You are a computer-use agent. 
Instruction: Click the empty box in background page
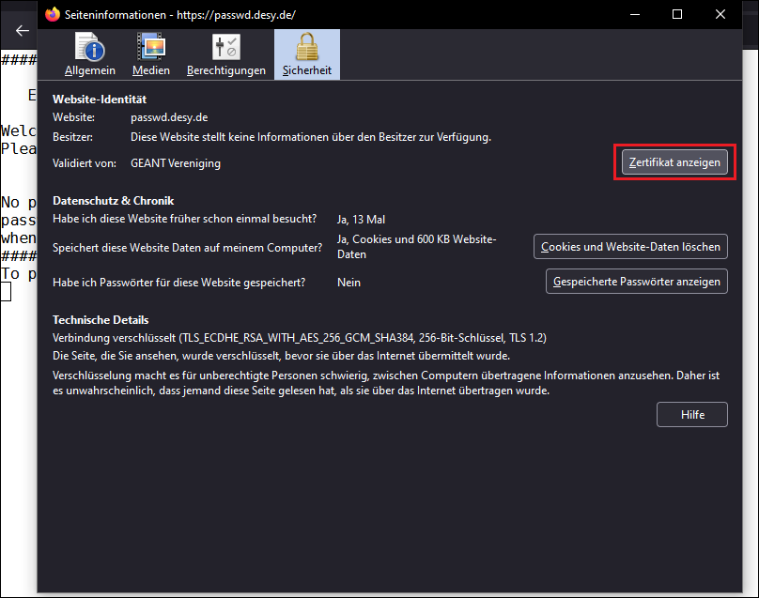click(6, 292)
